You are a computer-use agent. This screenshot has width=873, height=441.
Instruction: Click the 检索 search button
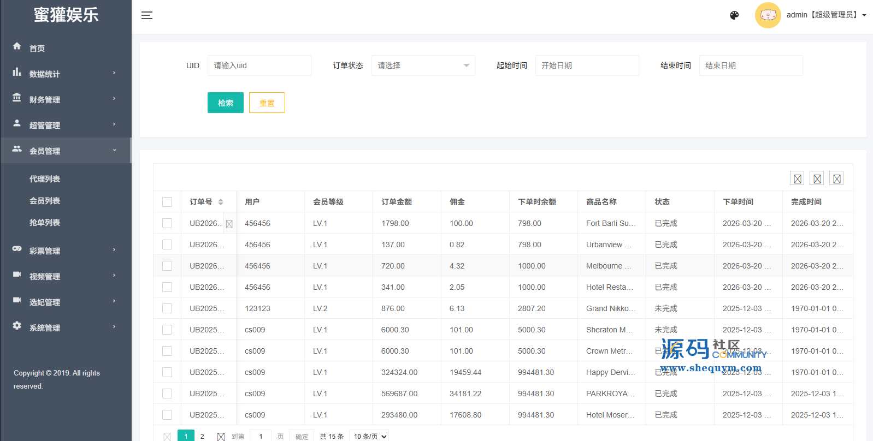click(x=225, y=103)
